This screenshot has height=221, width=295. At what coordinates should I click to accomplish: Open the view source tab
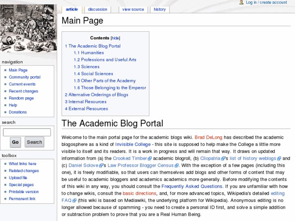133,9
